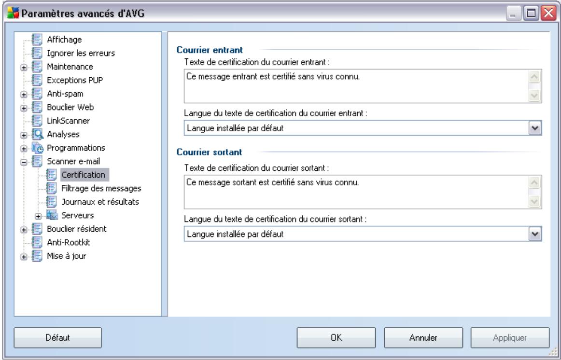
Task: Click up arrow of outgoing text scrollbar
Action: (534, 183)
